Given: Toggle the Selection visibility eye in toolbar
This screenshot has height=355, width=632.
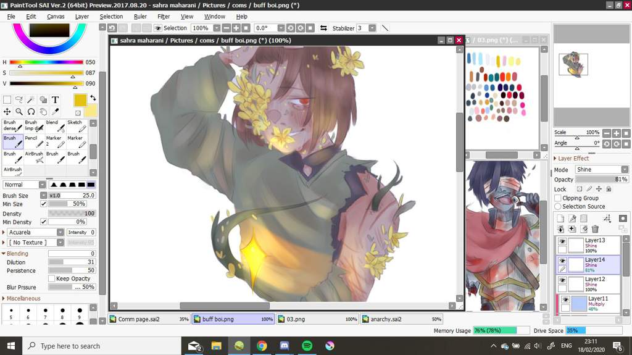Looking at the screenshot, I should pos(158,28).
